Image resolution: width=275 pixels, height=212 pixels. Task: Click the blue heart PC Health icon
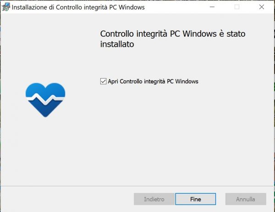46,99
